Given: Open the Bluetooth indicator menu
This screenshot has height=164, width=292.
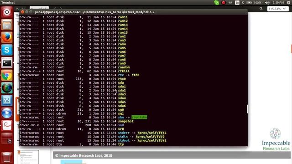Looking at the screenshot, I should [x=243, y=3].
